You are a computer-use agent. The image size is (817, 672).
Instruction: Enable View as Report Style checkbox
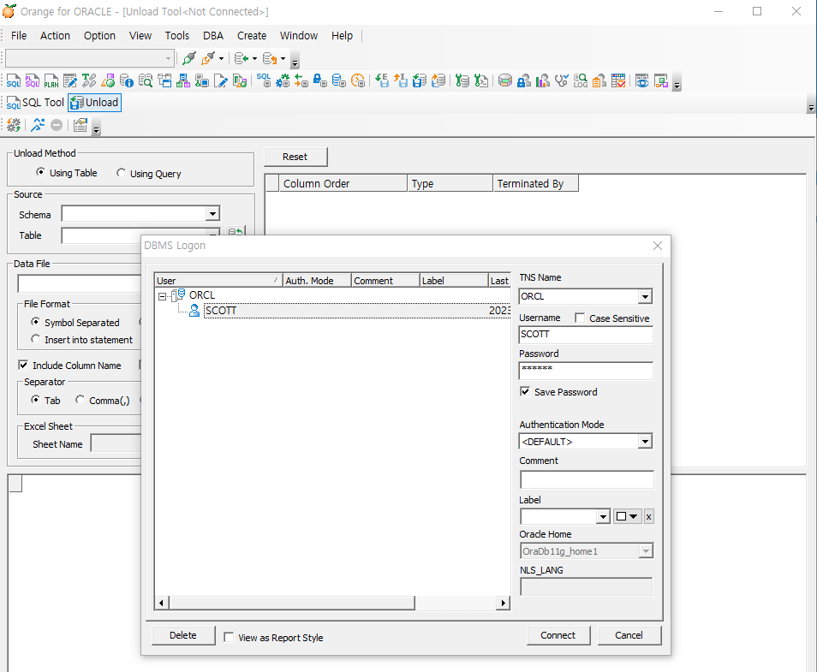click(x=228, y=637)
